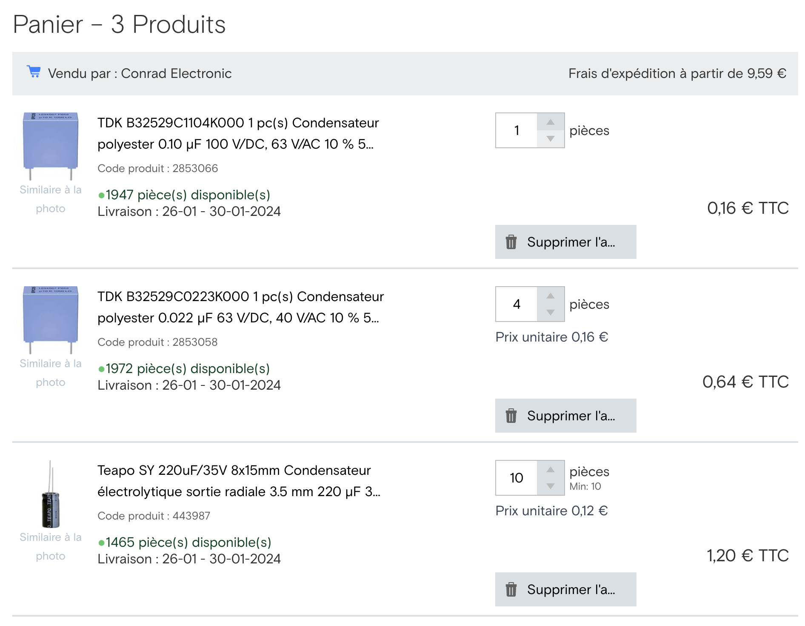805x626 pixels.
Task: Increase quantity of TDK B32529C0223K000 capacitor
Action: click(x=551, y=296)
